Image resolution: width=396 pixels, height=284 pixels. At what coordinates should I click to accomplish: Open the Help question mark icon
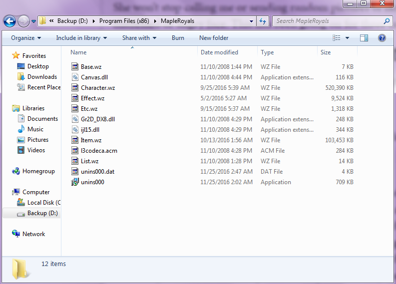coord(382,38)
